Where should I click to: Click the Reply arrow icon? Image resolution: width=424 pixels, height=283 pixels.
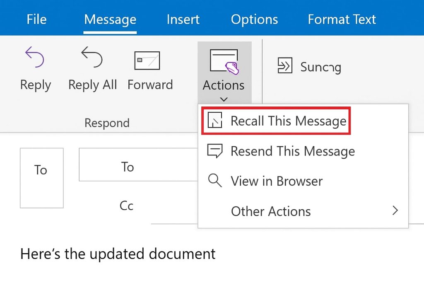[35, 57]
